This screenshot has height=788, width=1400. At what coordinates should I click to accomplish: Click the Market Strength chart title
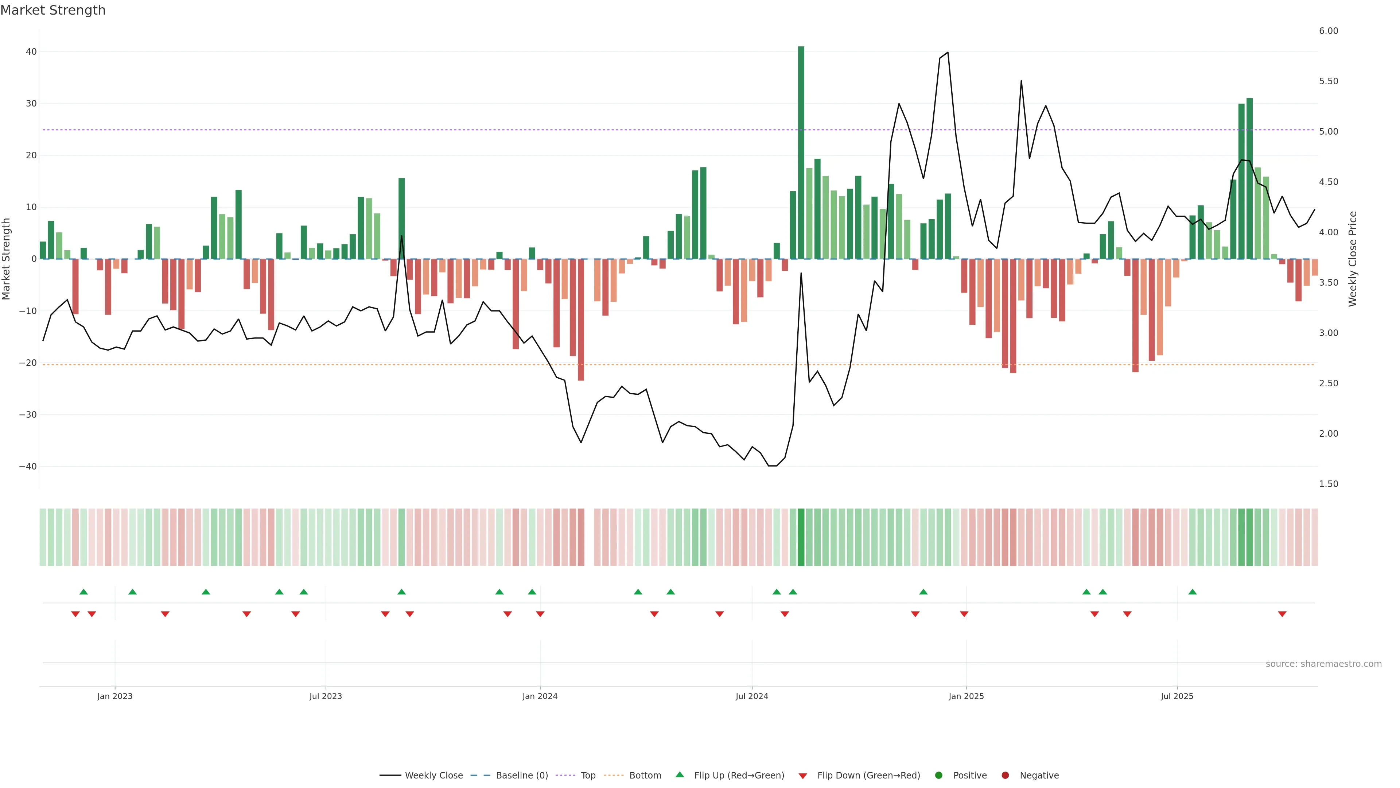53,10
